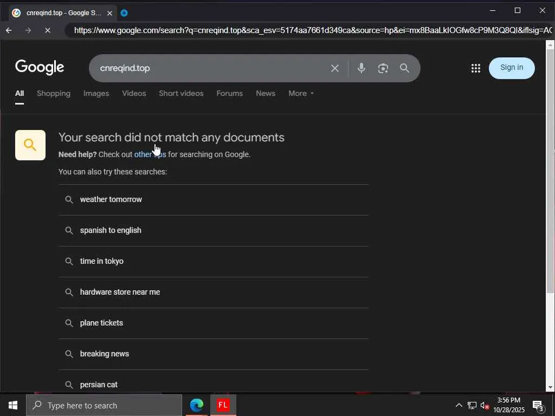
Task: Click the muted volume tray icon
Action: tap(485, 405)
